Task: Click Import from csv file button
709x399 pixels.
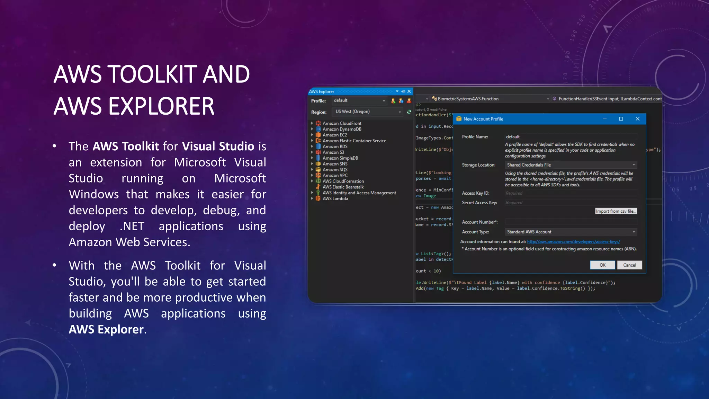Action: click(x=616, y=211)
